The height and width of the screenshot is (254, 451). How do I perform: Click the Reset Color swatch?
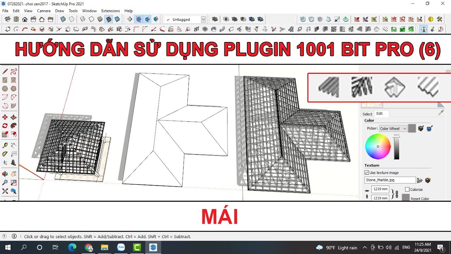[406, 198]
